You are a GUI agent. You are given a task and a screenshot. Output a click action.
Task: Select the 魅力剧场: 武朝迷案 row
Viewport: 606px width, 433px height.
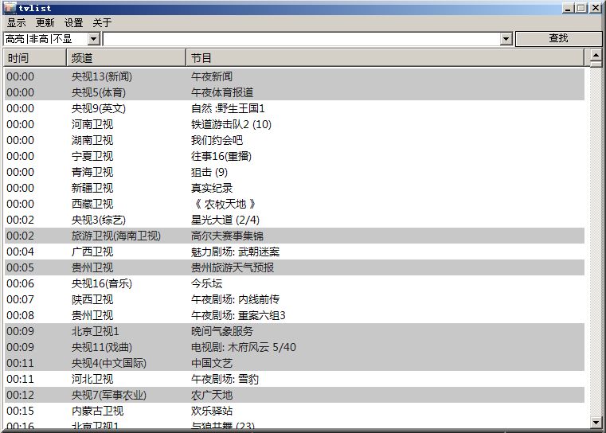tap(294, 252)
